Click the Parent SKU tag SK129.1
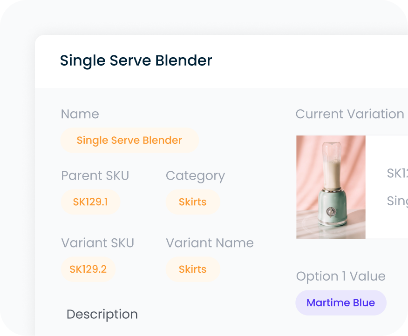Screen dimensions: 408x336 click(x=90, y=202)
